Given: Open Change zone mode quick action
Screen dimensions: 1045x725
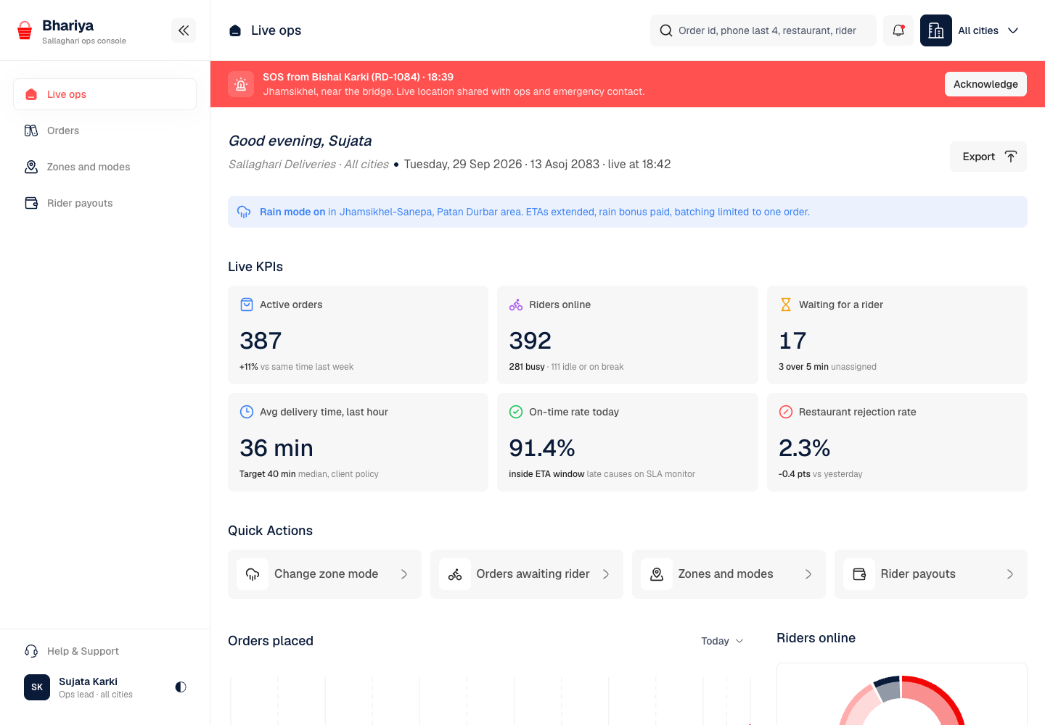Looking at the screenshot, I should pos(324,574).
